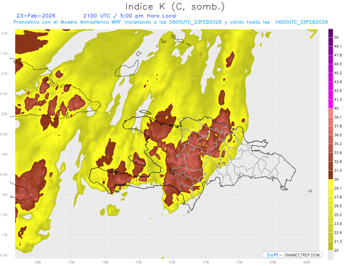This screenshot has width=344, height=266.
Task: Click the color scale label "37.8"
Action: coord(338,126)
